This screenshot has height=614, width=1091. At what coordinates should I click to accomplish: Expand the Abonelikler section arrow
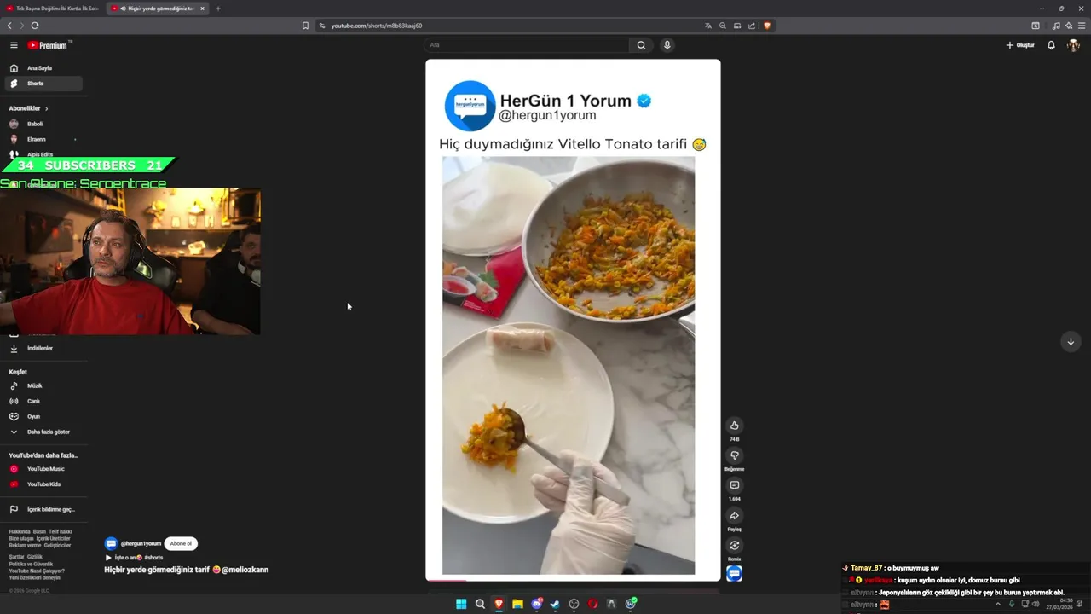(x=46, y=108)
